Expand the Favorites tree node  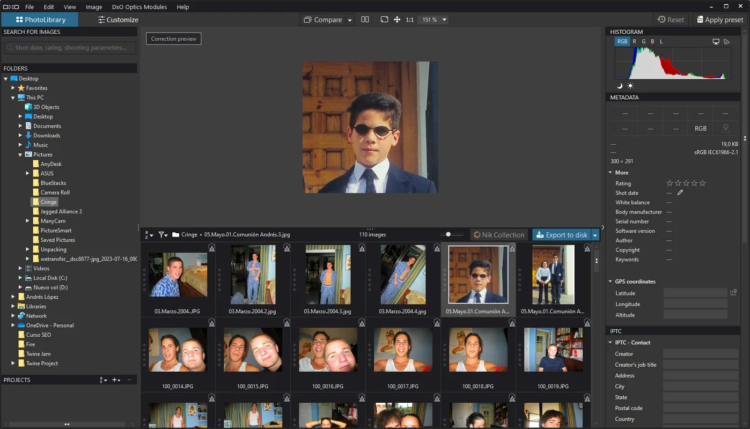pos(13,88)
